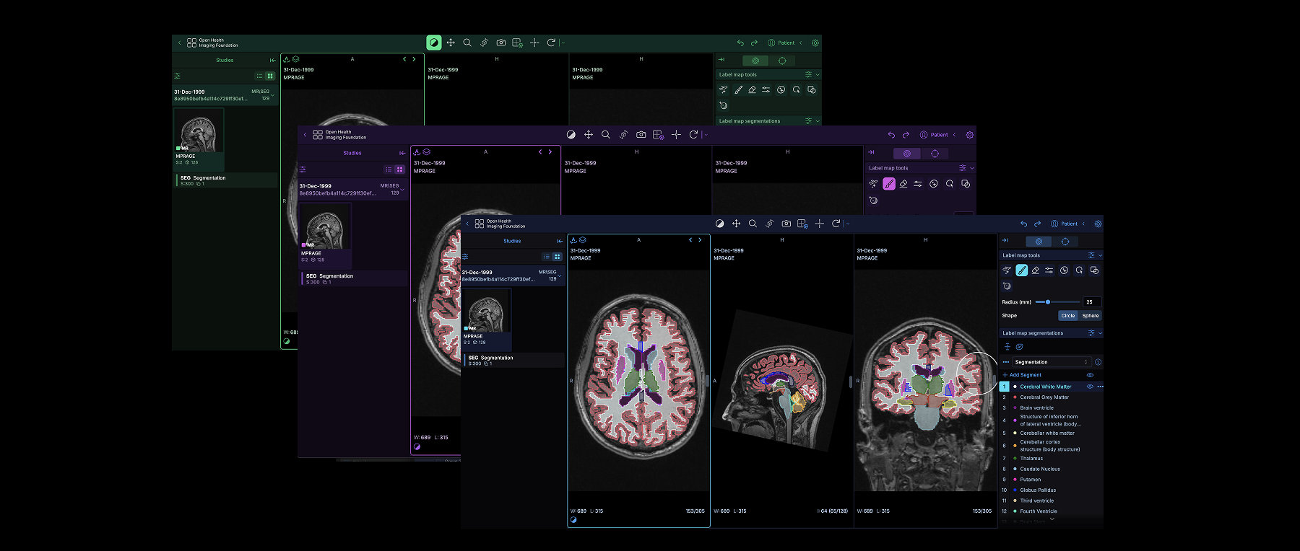Click Patient info button in blue viewer header
1300x551 pixels.
click(x=1065, y=224)
